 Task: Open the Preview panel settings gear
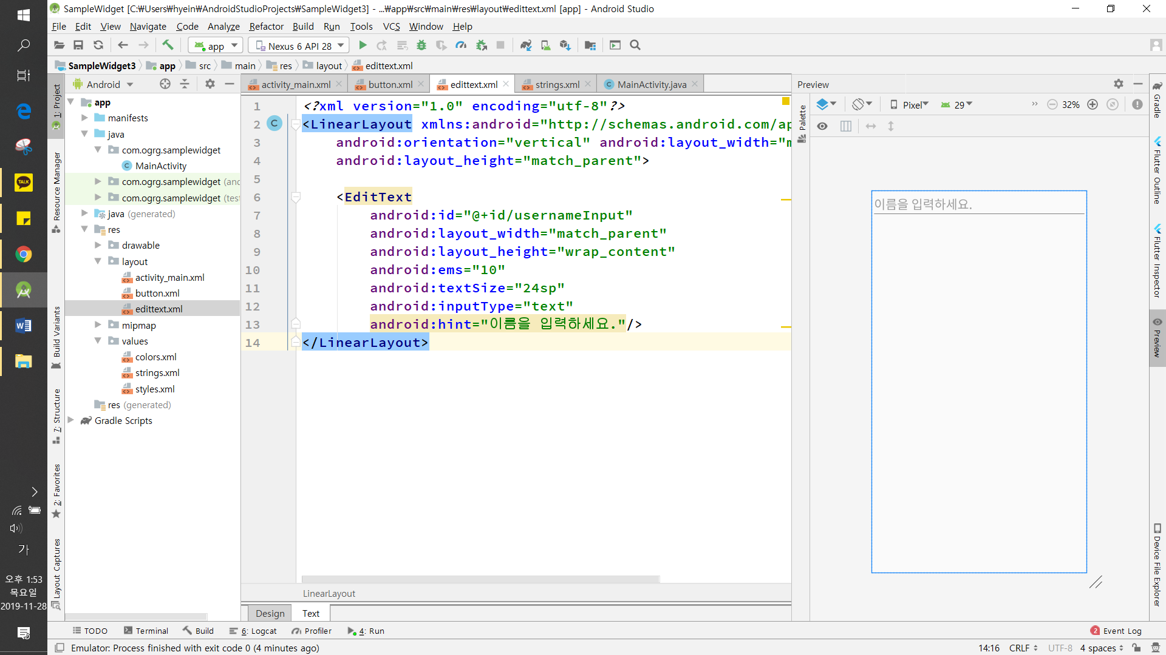pos(1118,84)
